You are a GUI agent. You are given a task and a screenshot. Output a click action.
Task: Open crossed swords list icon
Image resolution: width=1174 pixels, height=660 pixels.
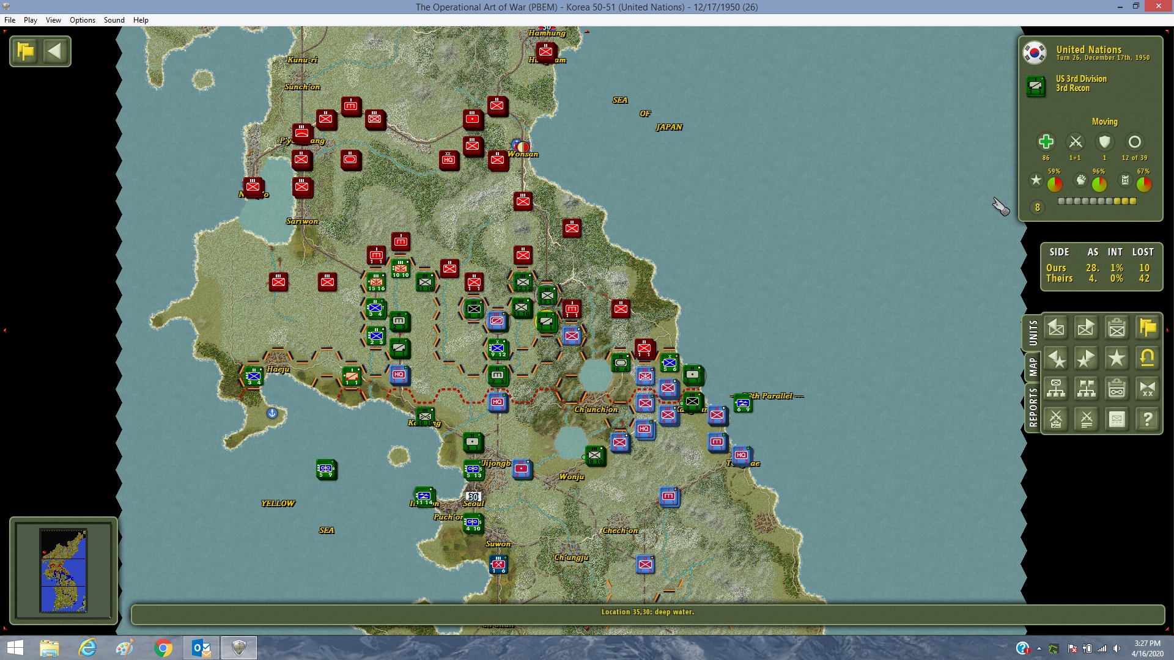1087,419
